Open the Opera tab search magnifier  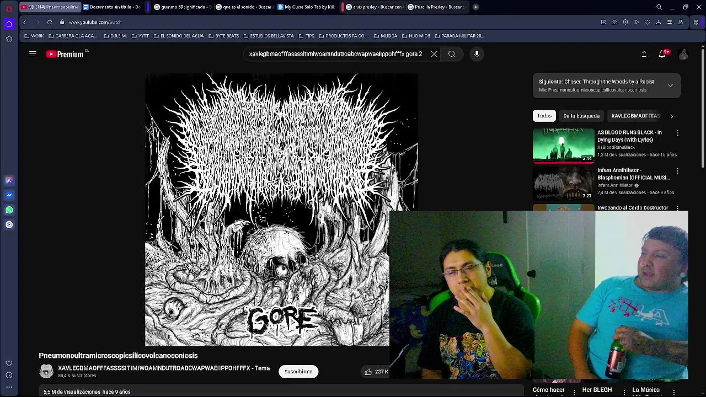click(x=659, y=7)
